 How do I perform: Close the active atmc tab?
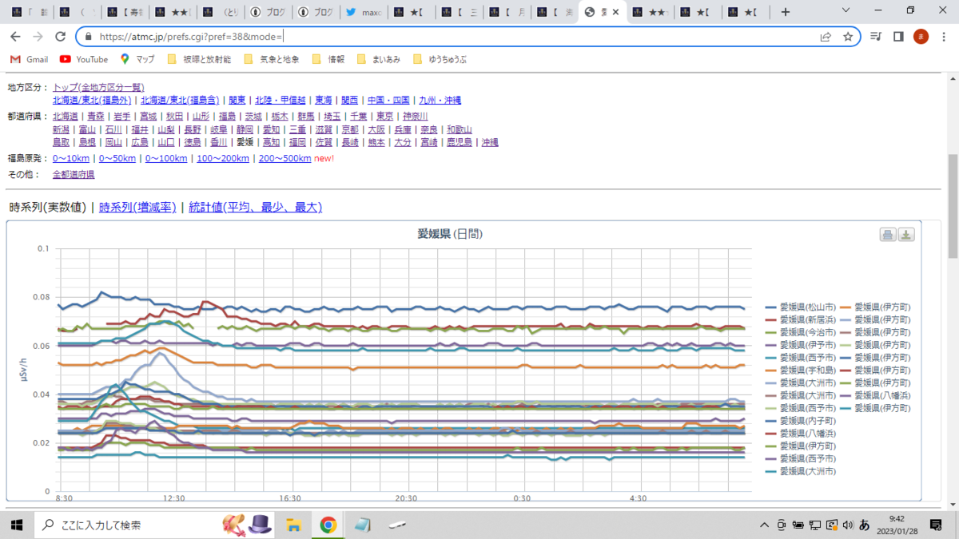[x=615, y=12]
